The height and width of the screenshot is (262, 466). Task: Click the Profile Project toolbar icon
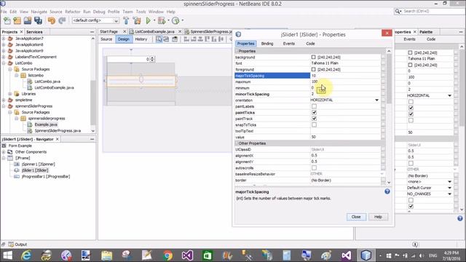(x=175, y=20)
